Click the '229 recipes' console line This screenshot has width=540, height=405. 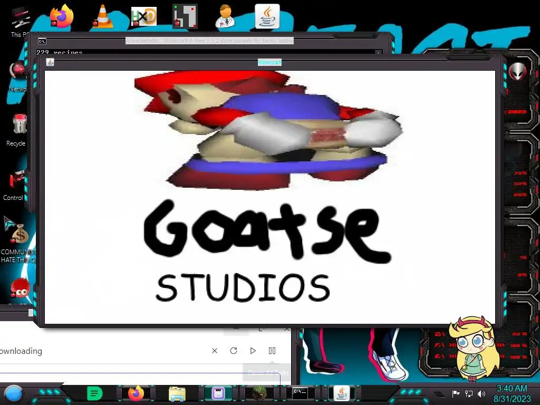tap(60, 52)
